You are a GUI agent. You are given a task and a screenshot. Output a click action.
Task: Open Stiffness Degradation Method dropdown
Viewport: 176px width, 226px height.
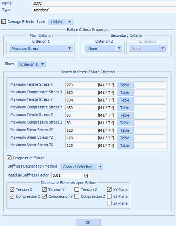81,167
